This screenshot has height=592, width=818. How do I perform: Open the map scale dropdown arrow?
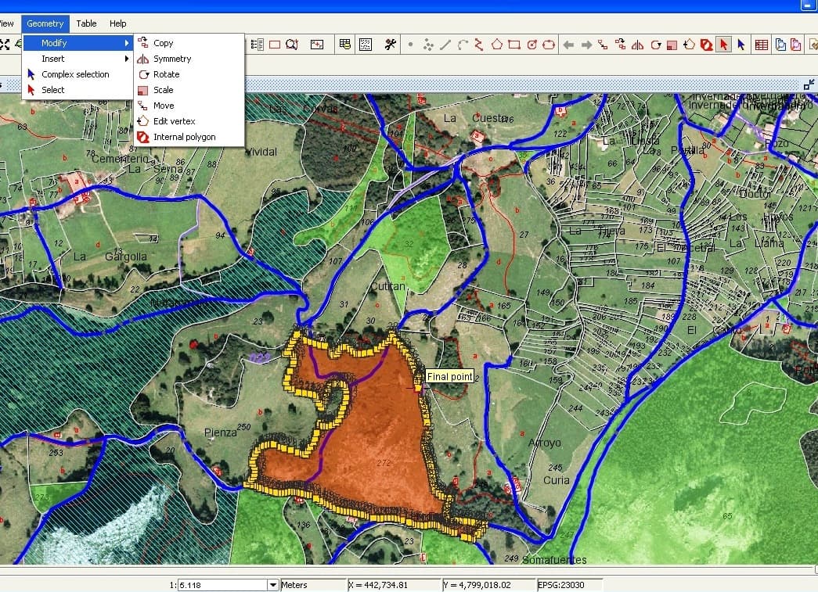273,585
